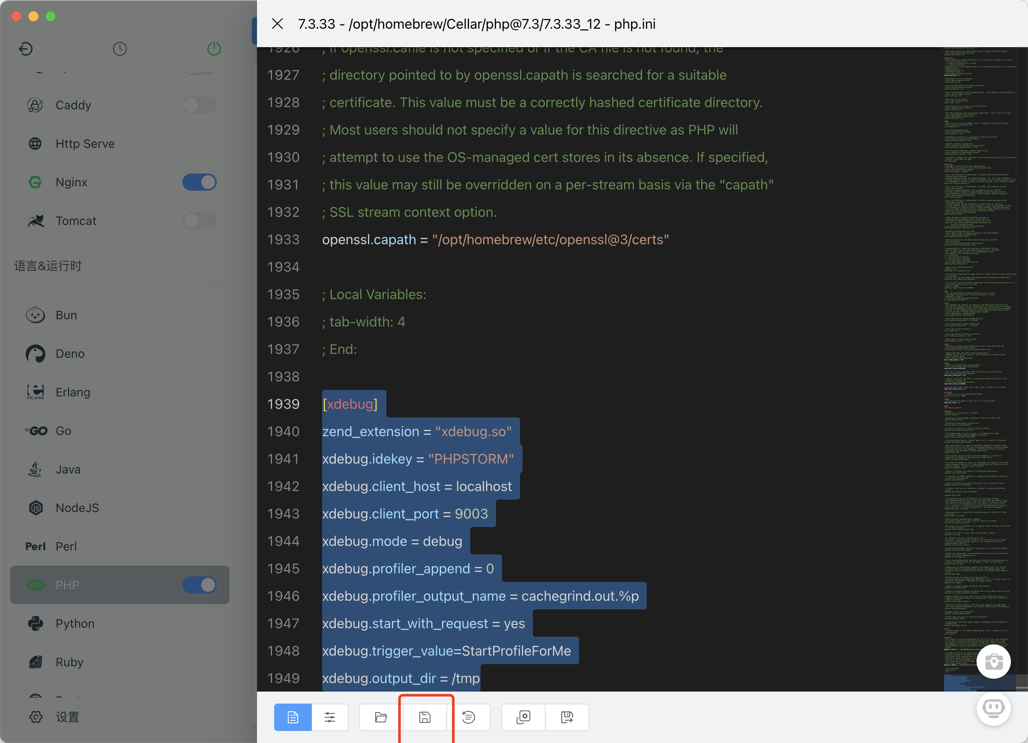Image resolution: width=1028 pixels, height=743 pixels.
Task: Click the load custom config icon
Action: tap(523, 717)
